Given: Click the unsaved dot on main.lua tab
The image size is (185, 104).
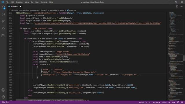Looking at the screenshot, I should 21,6.
